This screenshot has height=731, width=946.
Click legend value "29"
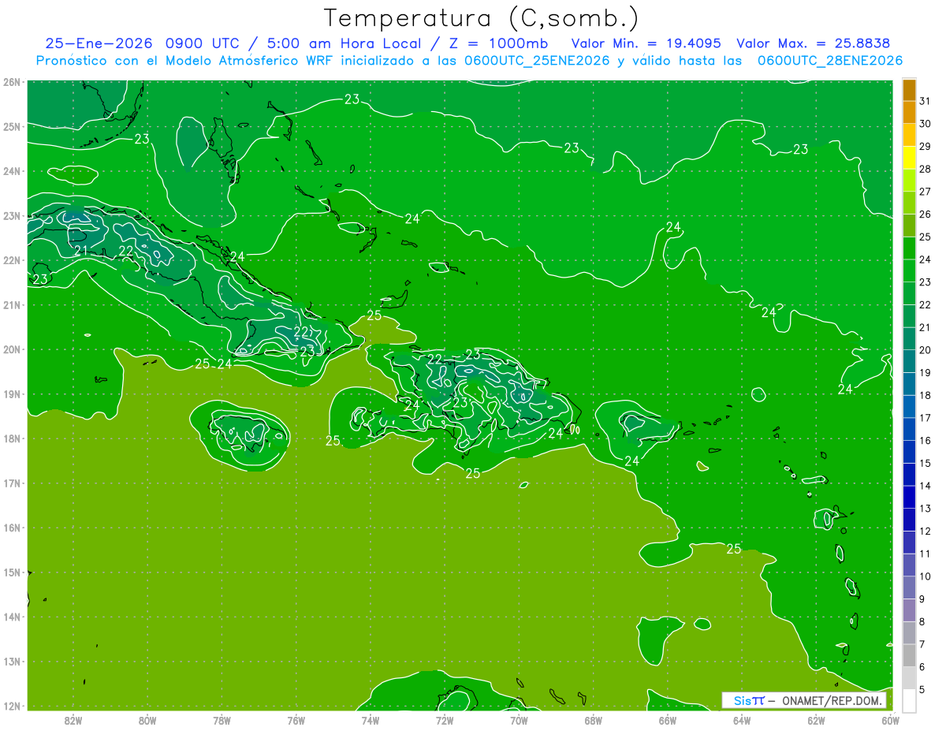pos(925,146)
